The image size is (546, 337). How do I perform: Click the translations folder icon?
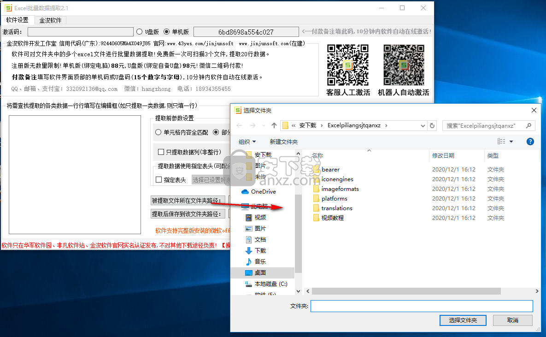tap(316, 208)
